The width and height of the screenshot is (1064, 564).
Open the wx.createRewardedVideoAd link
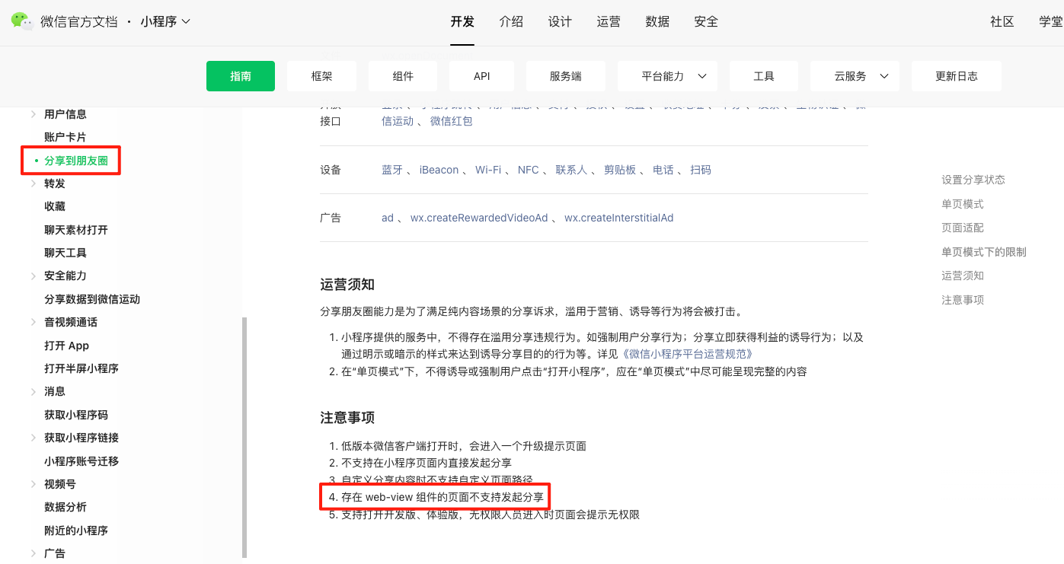(479, 218)
